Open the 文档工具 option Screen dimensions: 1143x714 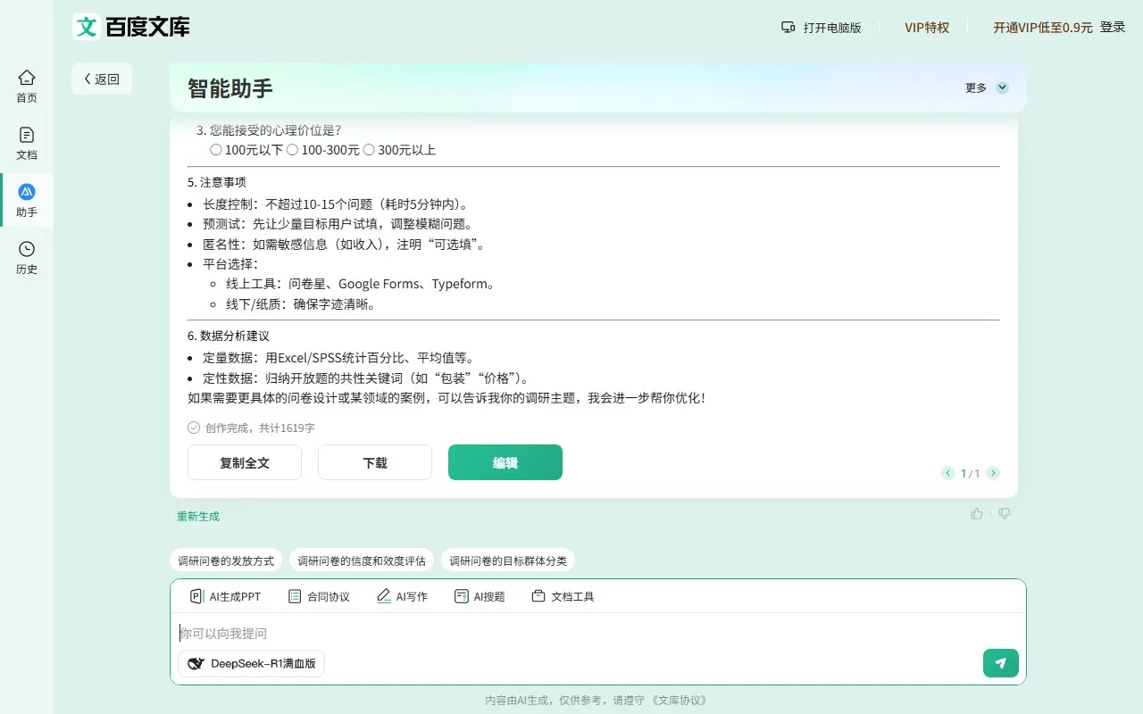[563, 596]
